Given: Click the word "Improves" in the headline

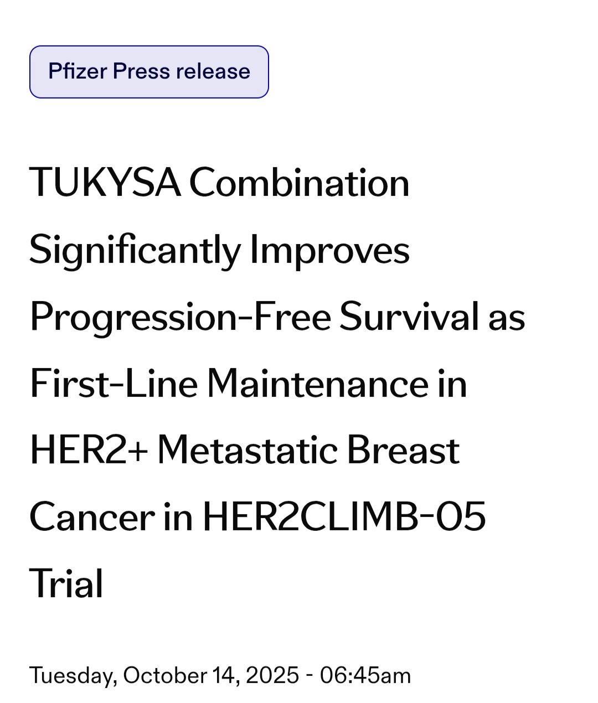Looking at the screenshot, I should [x=330, y=250].
